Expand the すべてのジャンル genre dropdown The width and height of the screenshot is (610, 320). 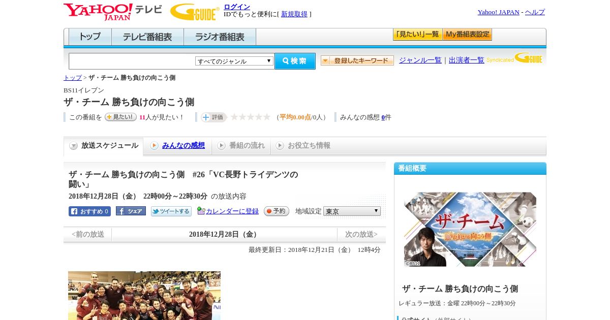click(234, 61)
